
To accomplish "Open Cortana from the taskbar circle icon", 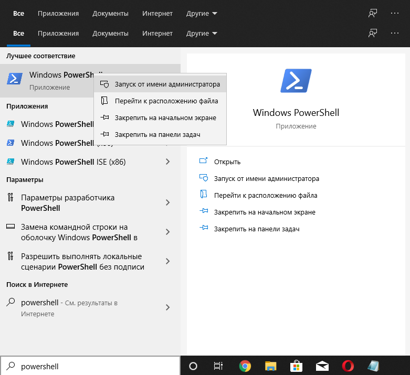I will point(193,366).
